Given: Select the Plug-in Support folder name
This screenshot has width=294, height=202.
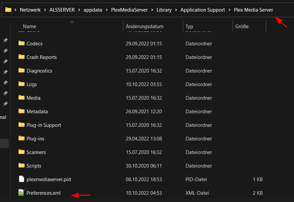Looking at the screenshot, I should point(44,125).
